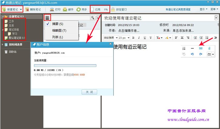
Task: Align text left
Action: (x=176, y=38)
